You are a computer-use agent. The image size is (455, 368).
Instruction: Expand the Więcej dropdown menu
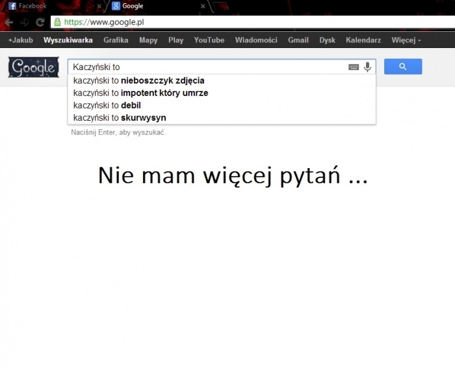click(x=406, y=40)
